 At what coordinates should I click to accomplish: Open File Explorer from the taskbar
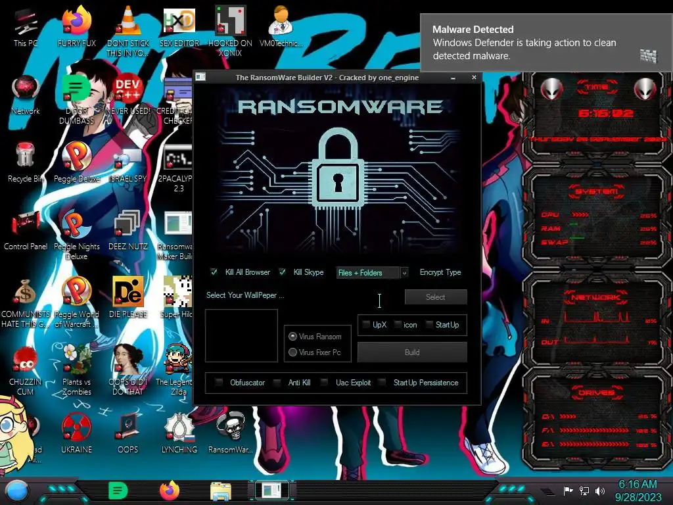221,491
